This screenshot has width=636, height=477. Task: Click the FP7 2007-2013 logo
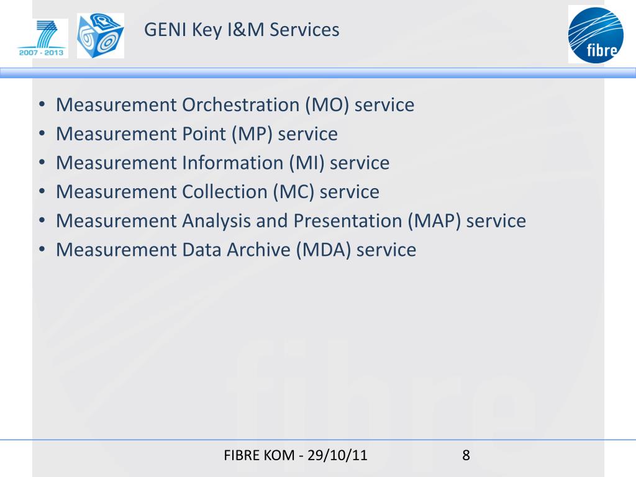point(42,38)
